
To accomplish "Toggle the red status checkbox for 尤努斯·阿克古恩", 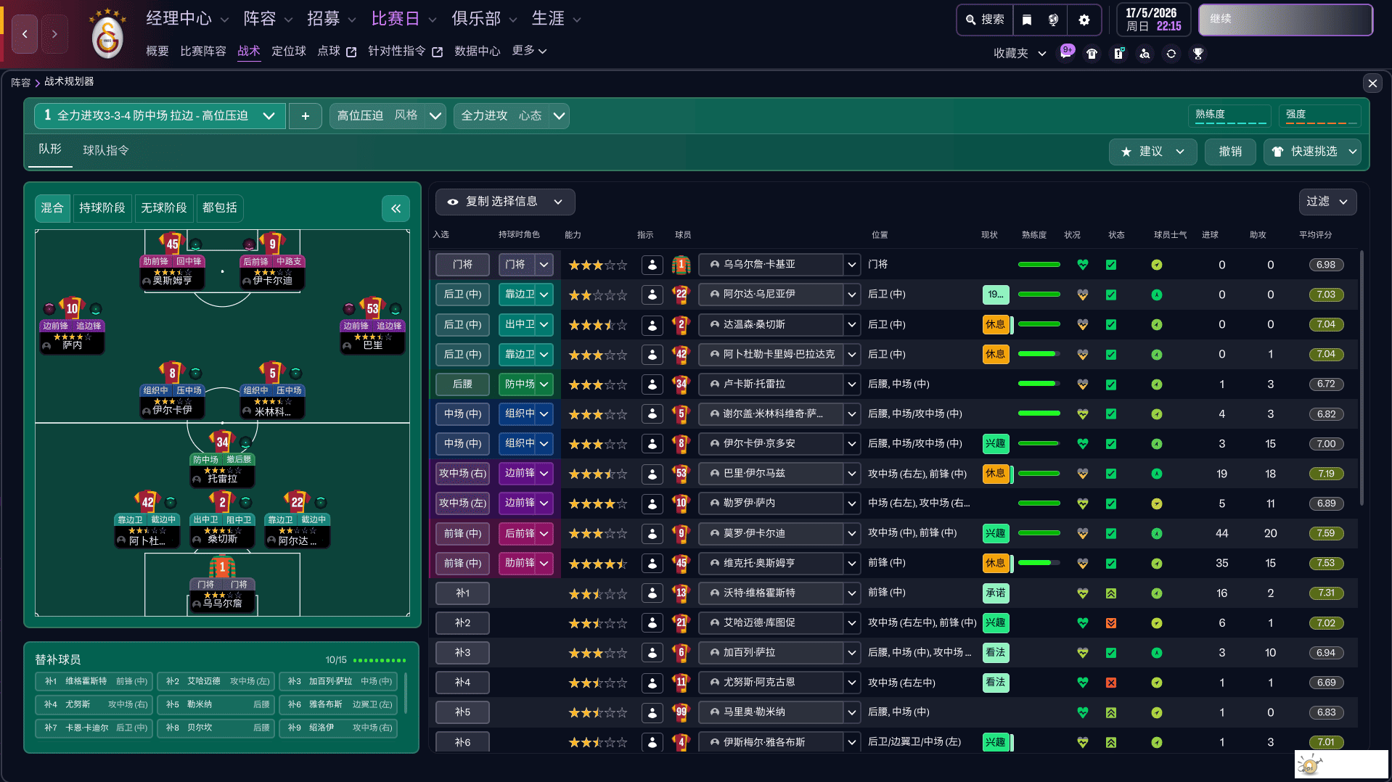I will click(1110, 683).
